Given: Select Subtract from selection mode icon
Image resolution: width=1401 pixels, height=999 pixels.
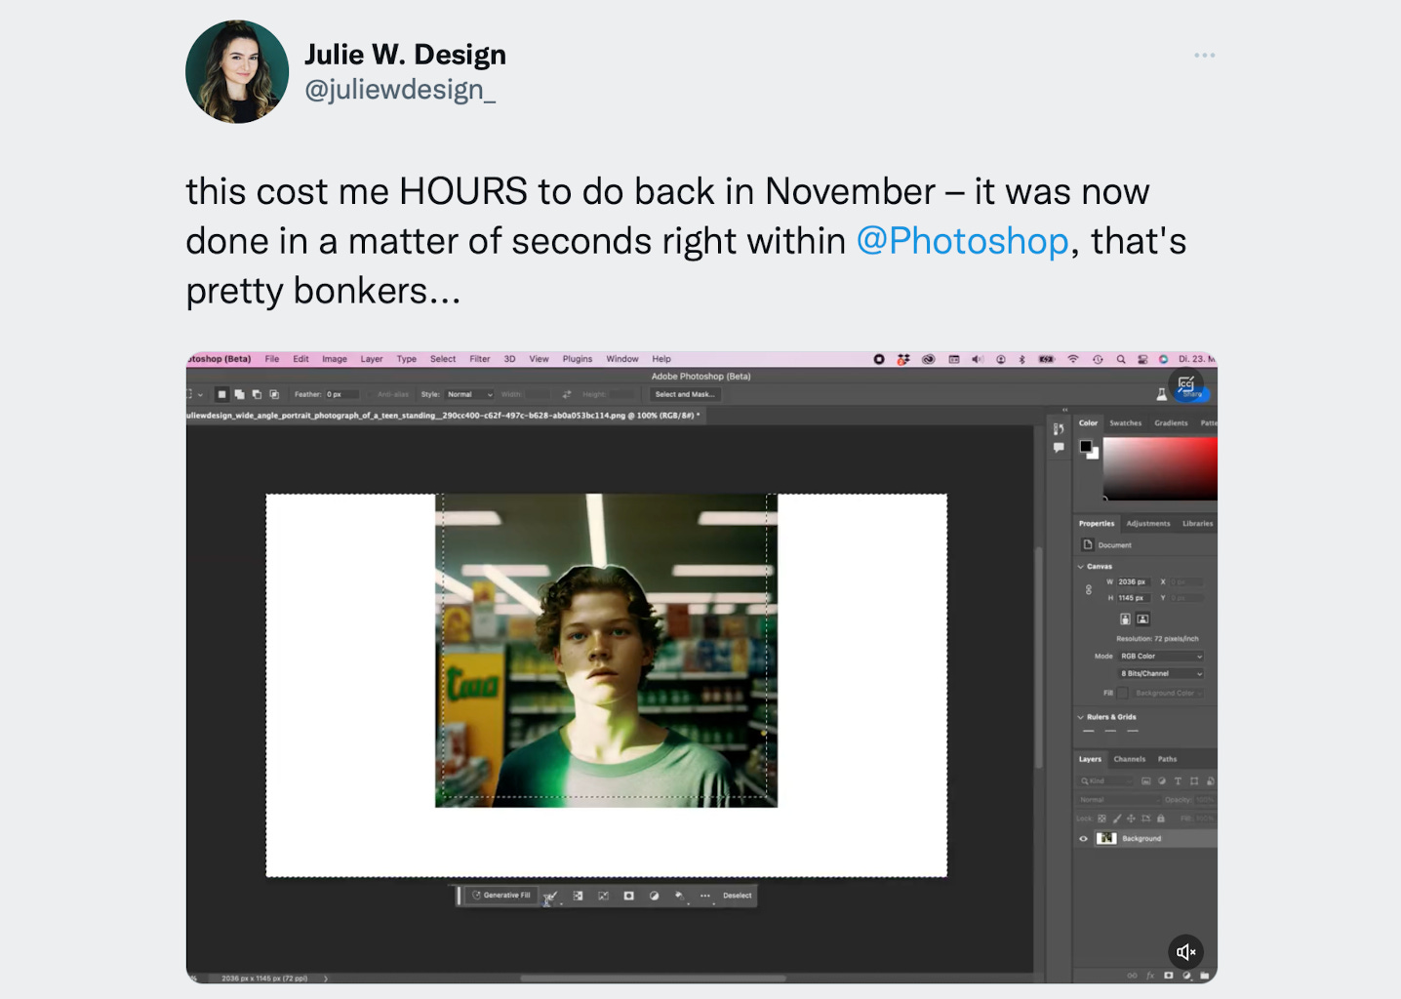Looking at the screenshot, I should click(x=257, y=394).
